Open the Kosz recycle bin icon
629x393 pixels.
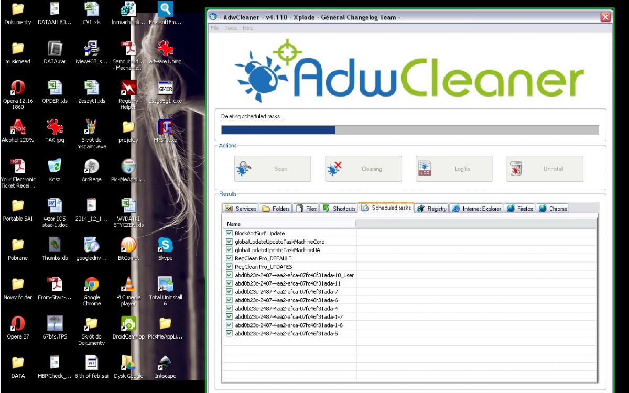55,167
